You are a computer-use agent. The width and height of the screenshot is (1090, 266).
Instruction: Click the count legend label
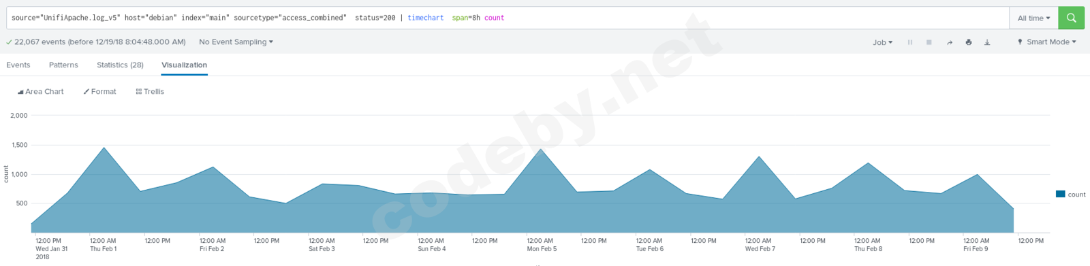point(1076,195)
